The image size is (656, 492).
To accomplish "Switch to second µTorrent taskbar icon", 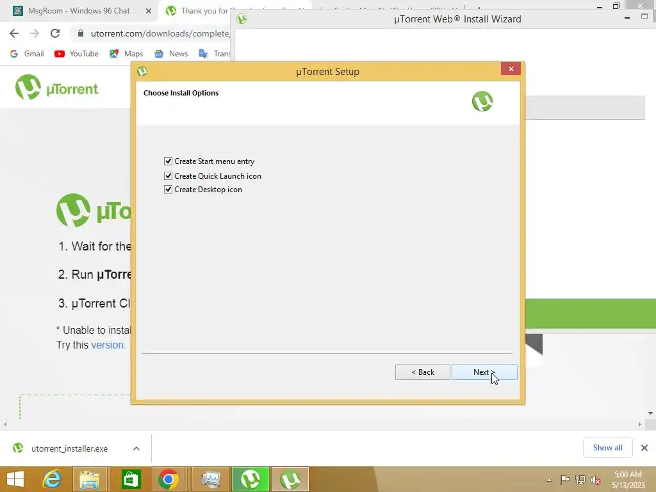I will click(290, 479).
